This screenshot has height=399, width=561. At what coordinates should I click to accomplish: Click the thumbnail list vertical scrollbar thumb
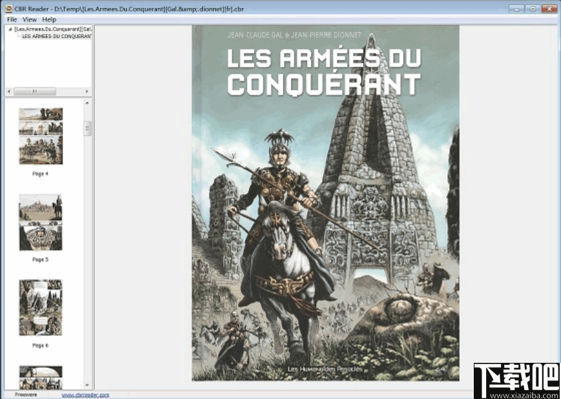point(87,128)
